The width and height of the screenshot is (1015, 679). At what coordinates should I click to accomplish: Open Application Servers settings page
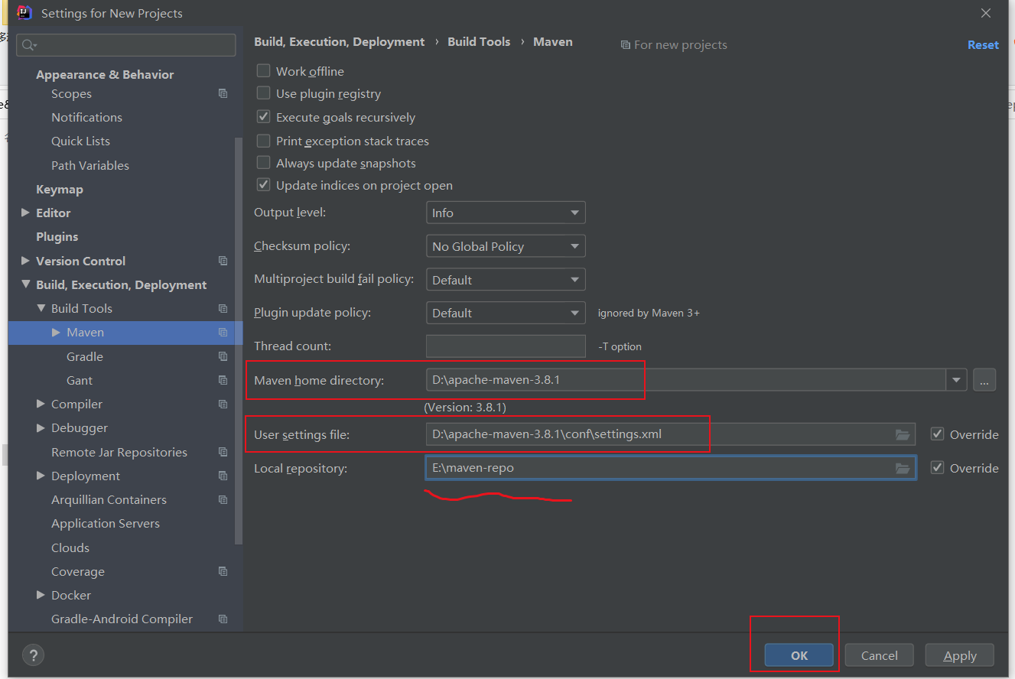pos(106,523)
